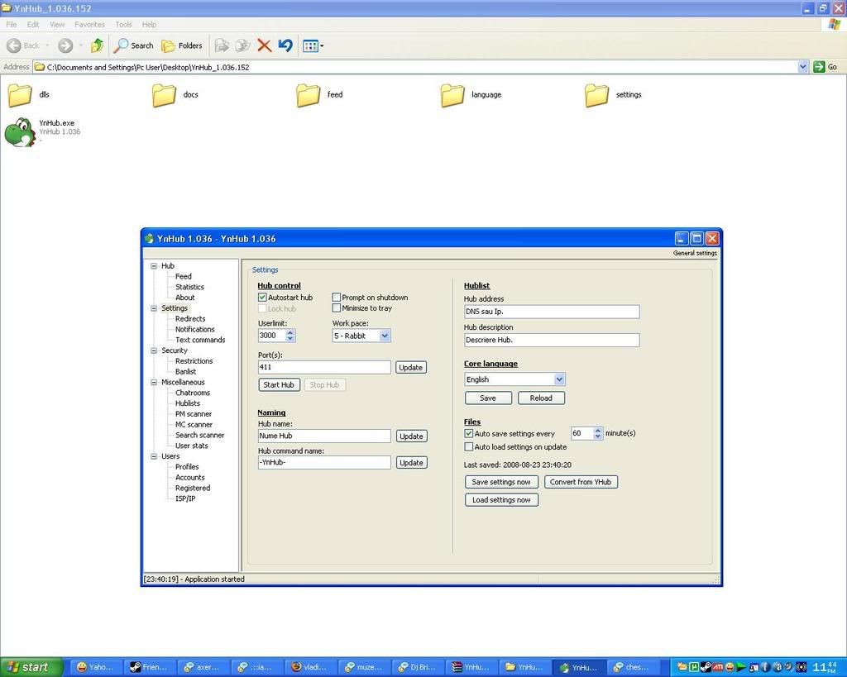The image size is (847, 677).
Task: Open the File menu in Explorer
Action: coord(12,24)
